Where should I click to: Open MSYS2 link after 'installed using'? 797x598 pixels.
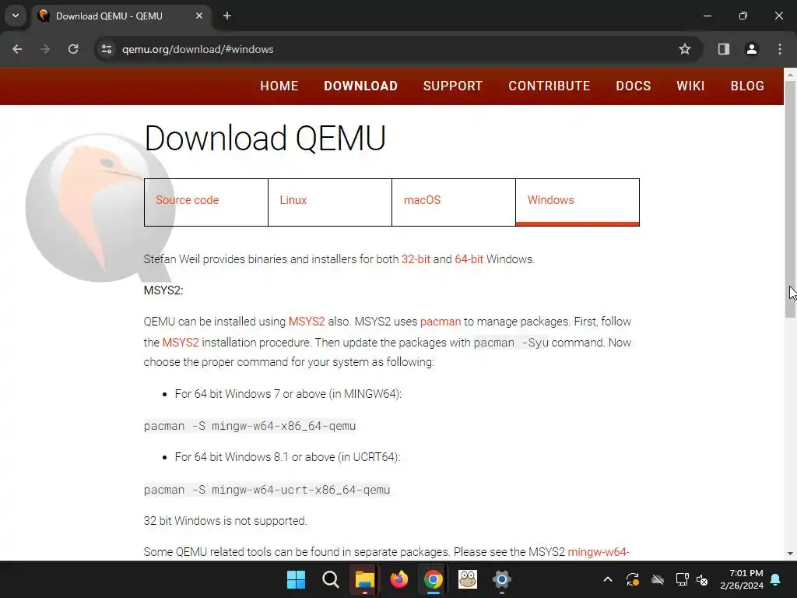307,322
